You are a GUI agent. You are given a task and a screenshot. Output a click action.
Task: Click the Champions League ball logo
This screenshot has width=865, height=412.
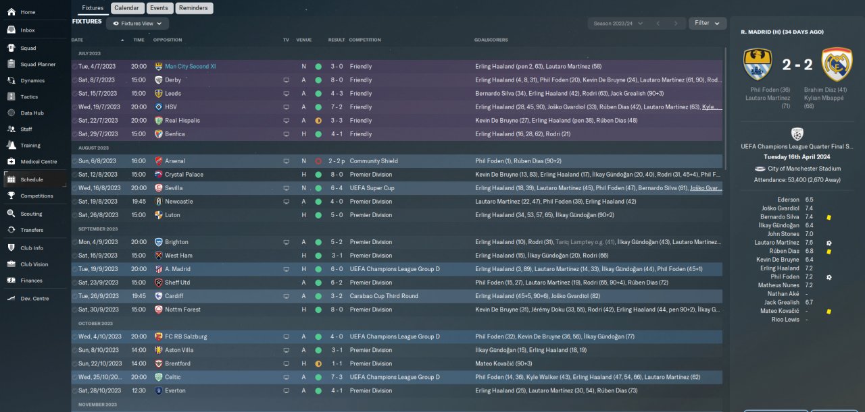[x=797, y=134]
